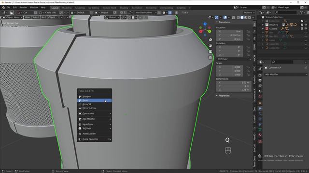Open the Add Modifier submenu in HOps menu

95,119
